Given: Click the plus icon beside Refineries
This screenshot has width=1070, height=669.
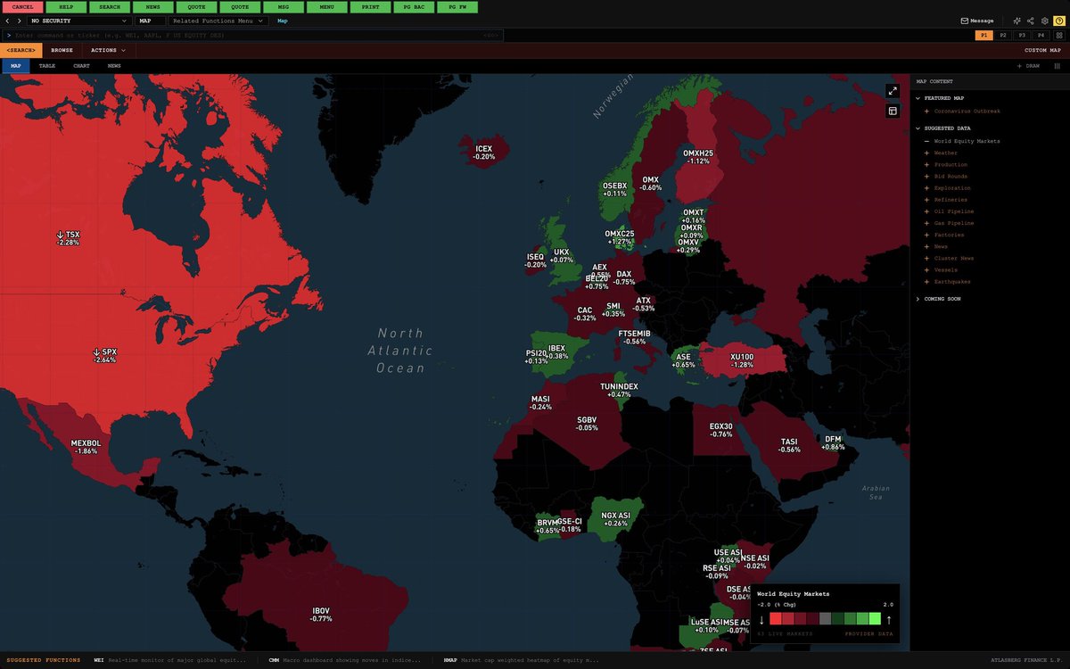Looking at the screenshot, I should pyautogui.click(x=926, y=200).
